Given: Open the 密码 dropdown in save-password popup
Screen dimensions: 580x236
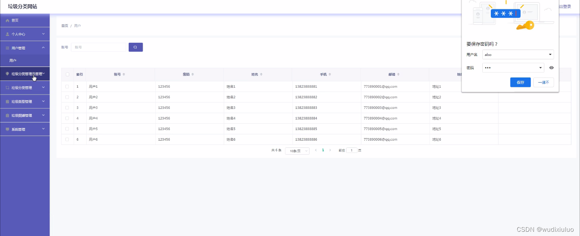Looking at the screenshot, I should click(513, 68).
